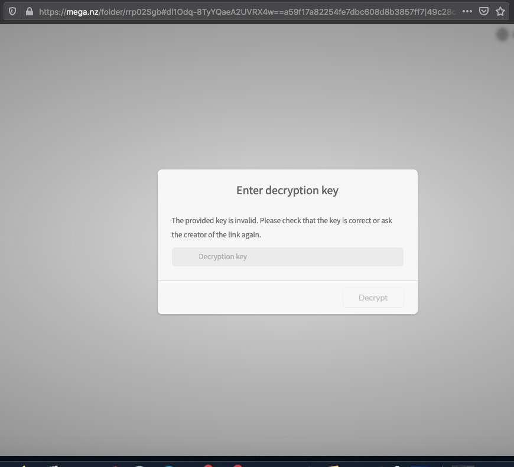Focus the Decryption key input field
This screenshot has width=514, height=467.
(x=287, y=257)
